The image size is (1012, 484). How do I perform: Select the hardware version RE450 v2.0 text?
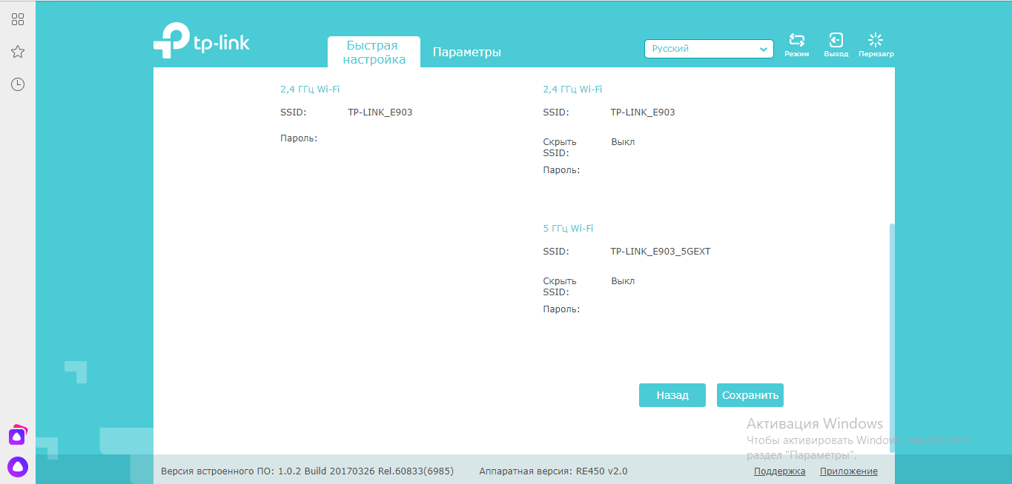coord(554,471)
